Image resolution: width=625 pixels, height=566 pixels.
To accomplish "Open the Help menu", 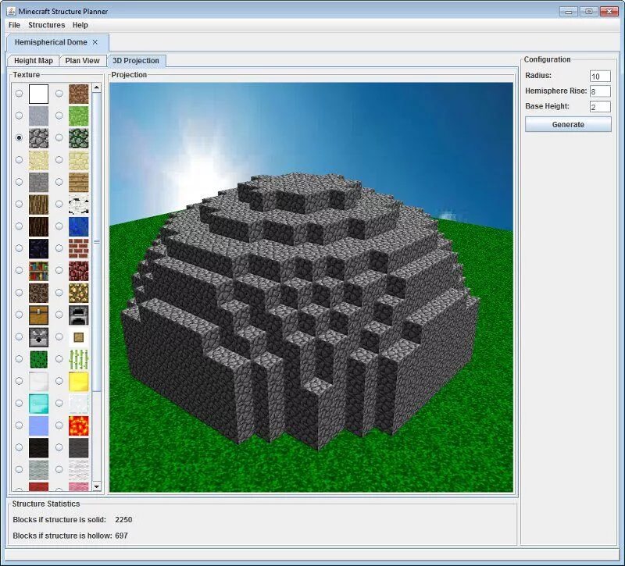I will 80,25.
